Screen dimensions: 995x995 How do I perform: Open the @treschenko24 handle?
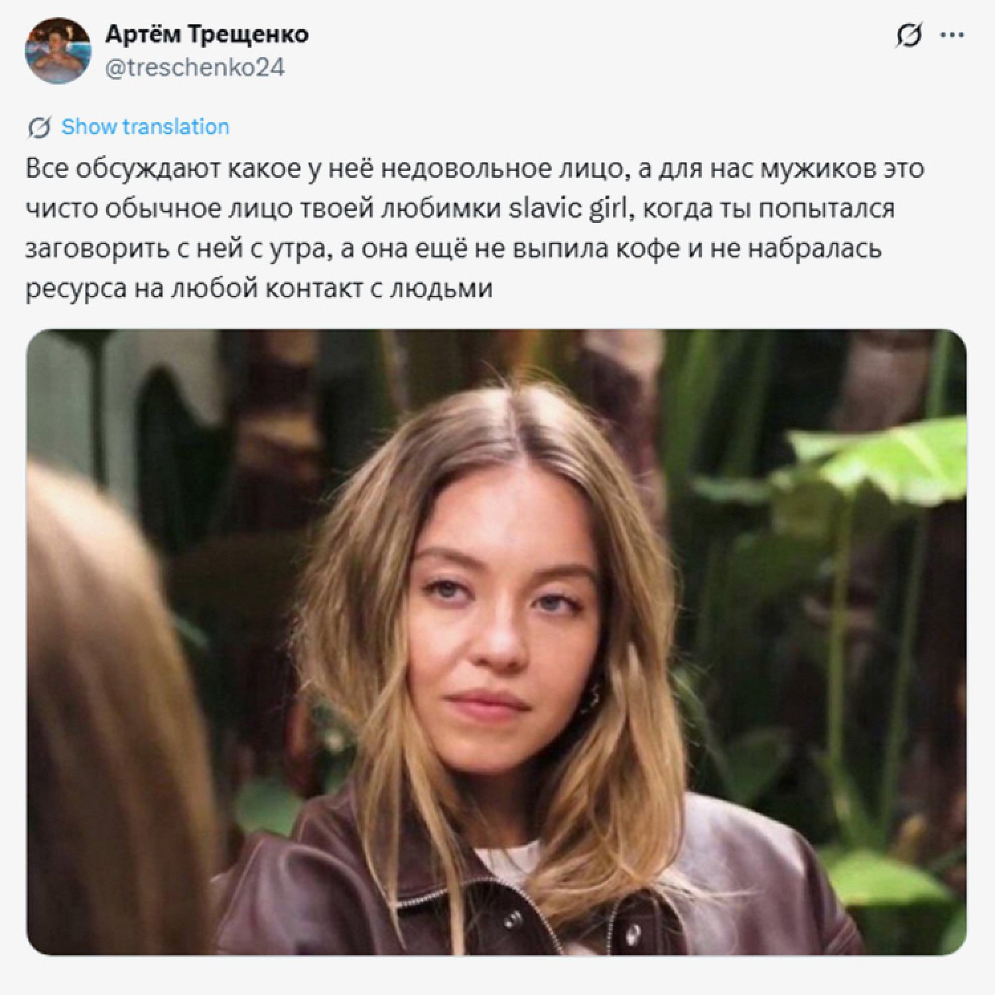coord(195,67)
